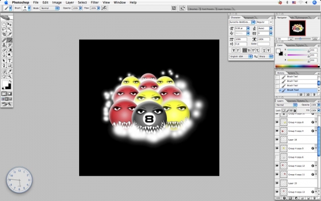Select the Clone Stamp tool

click(x=4, y=45)
